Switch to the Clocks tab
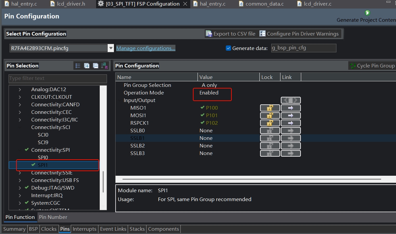396x234 pixels. pyautogui.click(x=49, y=229)
